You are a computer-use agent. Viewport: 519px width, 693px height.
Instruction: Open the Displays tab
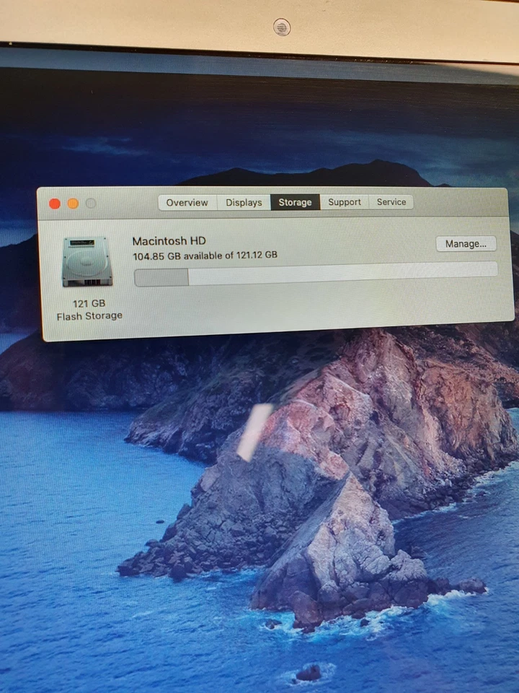(x=244, y=203)
